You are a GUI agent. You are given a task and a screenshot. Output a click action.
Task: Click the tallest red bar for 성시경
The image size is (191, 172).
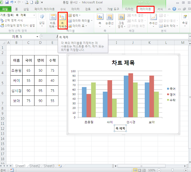(131, 95)
